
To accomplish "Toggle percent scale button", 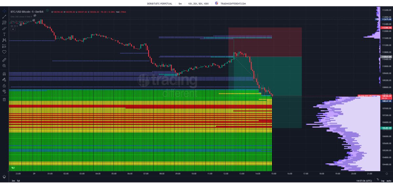I will tap(378, 180).
